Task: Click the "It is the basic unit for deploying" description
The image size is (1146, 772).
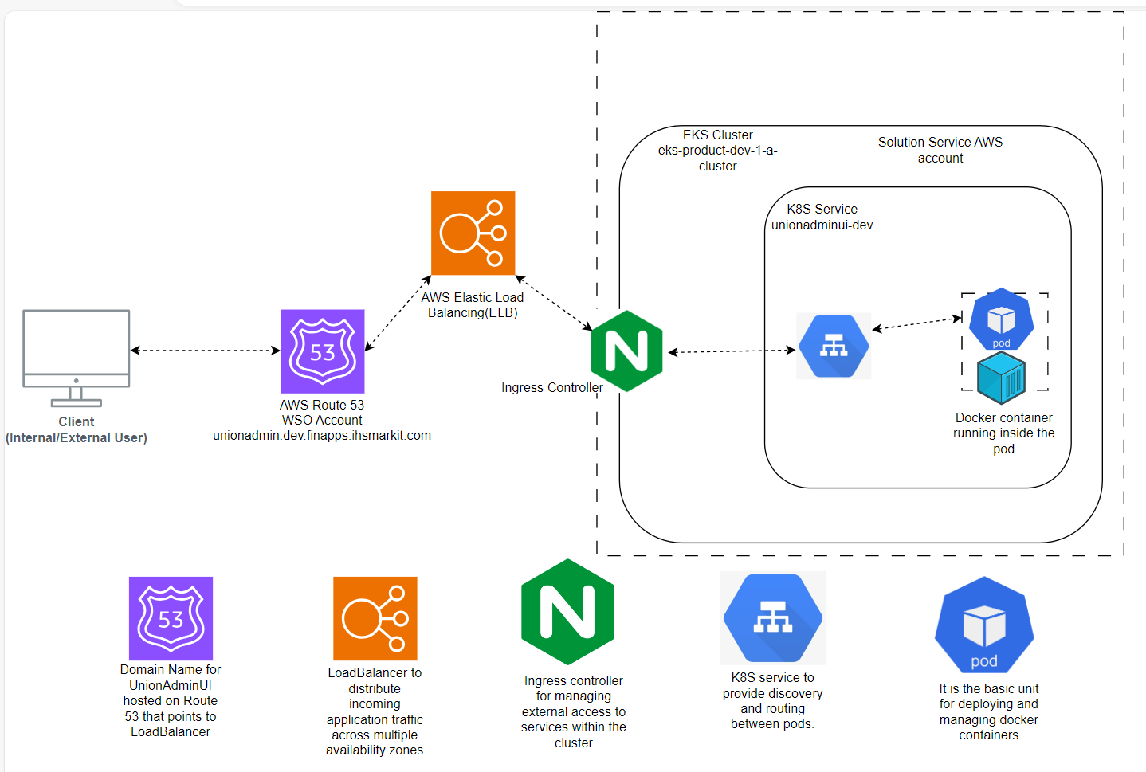Action: [x=988, y=711]
